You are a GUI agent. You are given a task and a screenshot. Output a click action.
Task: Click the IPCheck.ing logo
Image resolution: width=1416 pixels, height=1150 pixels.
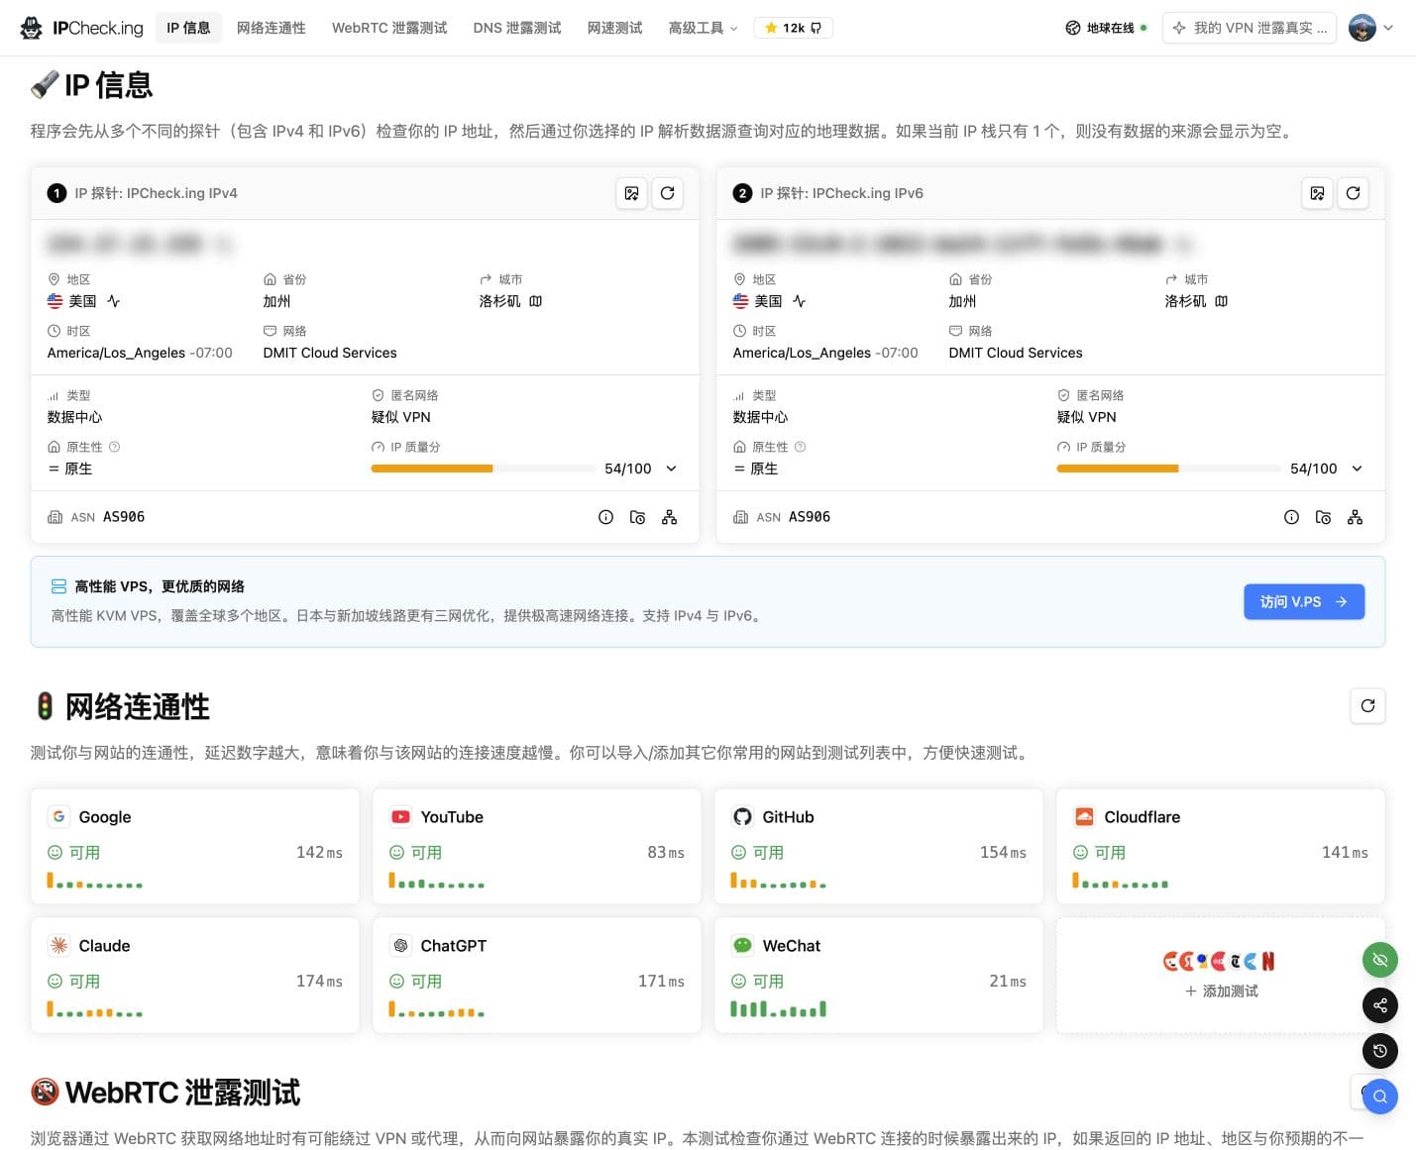(x=81, y=28)
